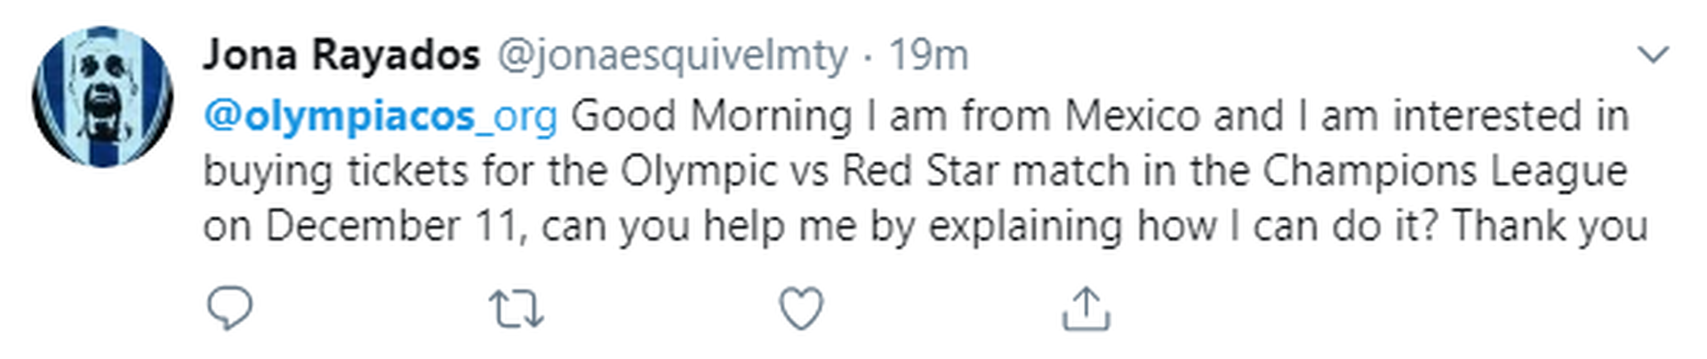Like the tweet with the heart icon
1707x359 pixels.
click(801, 308)
